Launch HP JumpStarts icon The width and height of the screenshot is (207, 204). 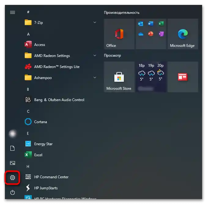click(x=28, y=188)
